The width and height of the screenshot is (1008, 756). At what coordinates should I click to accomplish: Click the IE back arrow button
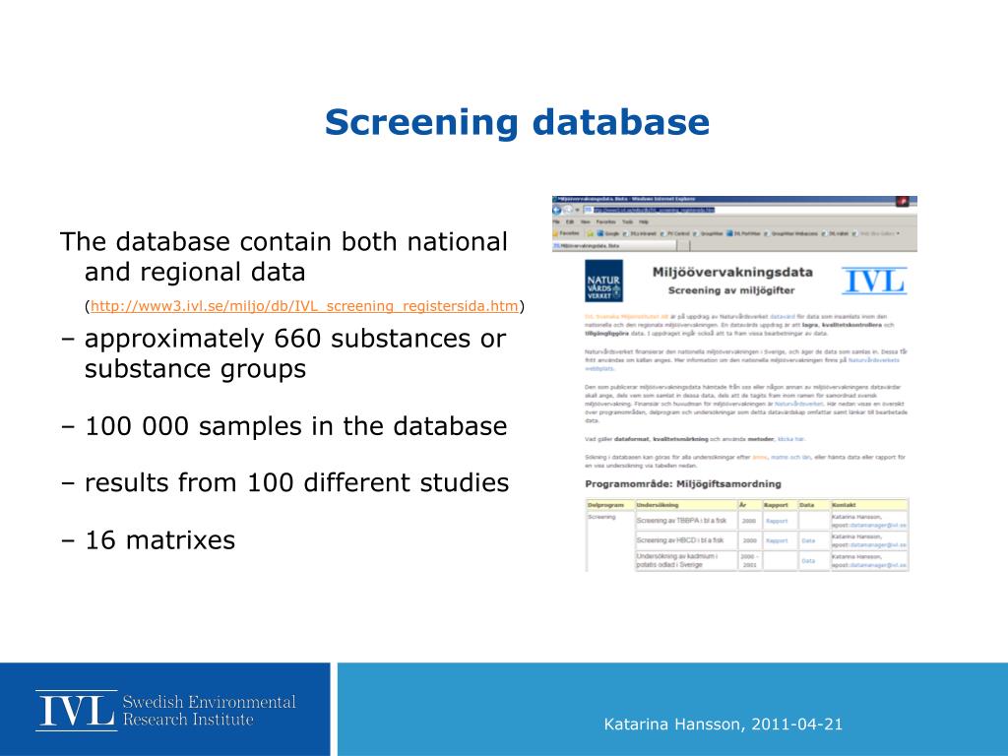557,210
